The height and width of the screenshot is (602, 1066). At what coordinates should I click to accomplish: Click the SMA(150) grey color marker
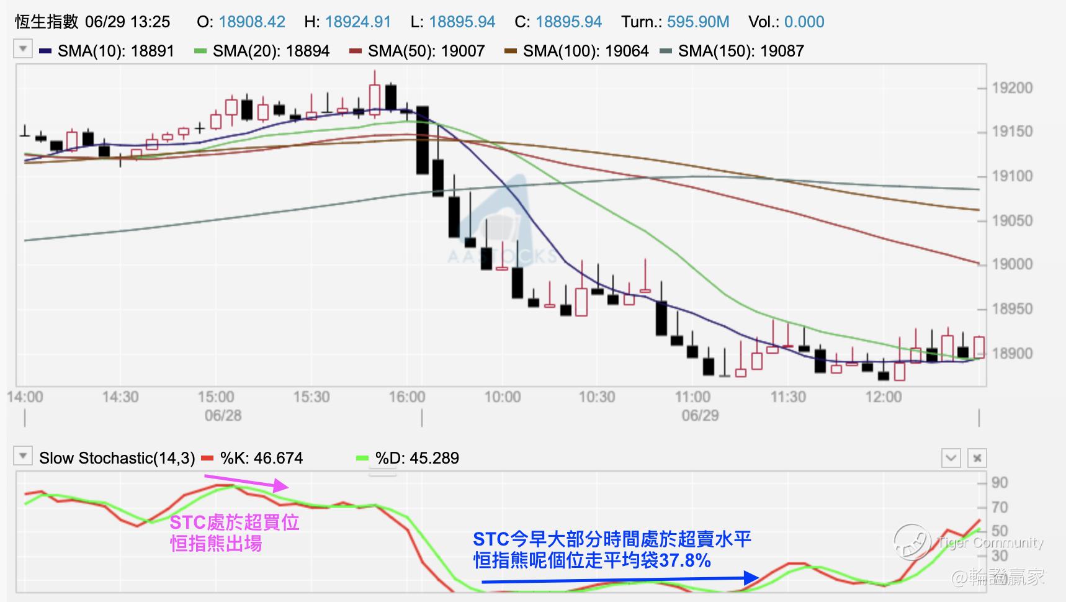[665, 51]
